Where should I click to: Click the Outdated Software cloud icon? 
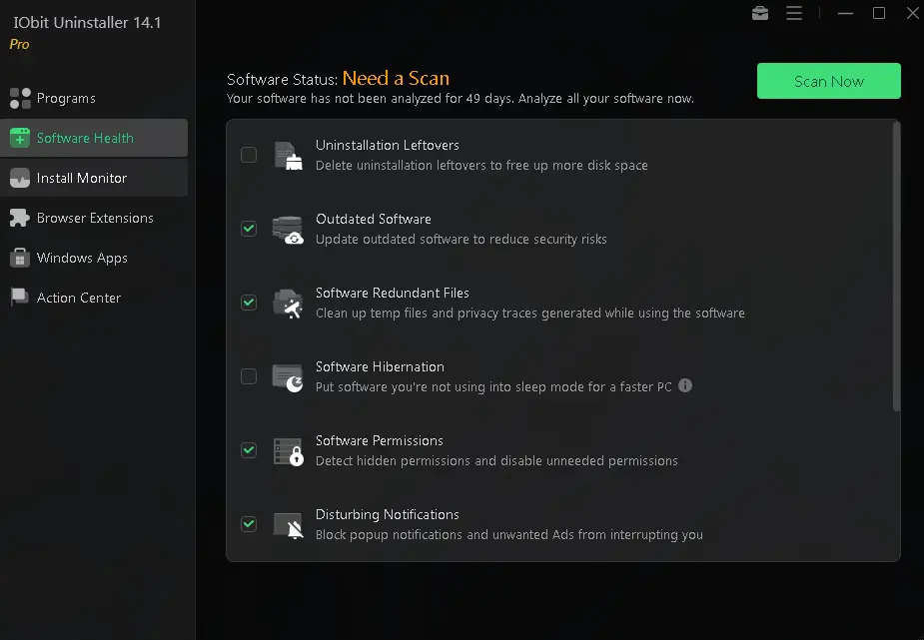pos(288,230)
